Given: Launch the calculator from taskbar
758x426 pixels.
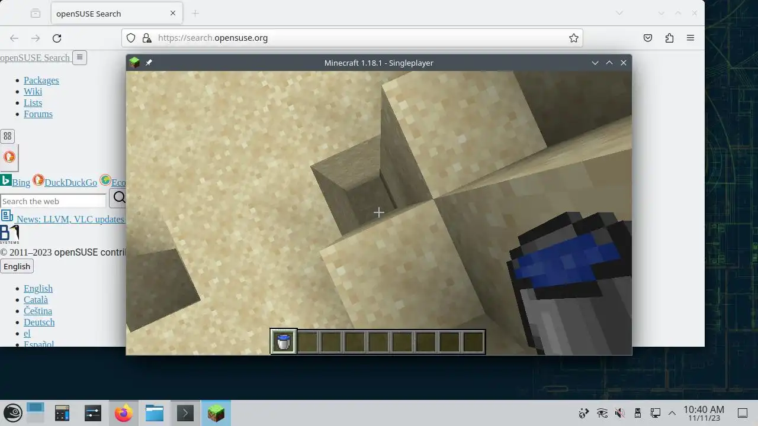Looking at the screenshot, I should click(x=62, y=413).
